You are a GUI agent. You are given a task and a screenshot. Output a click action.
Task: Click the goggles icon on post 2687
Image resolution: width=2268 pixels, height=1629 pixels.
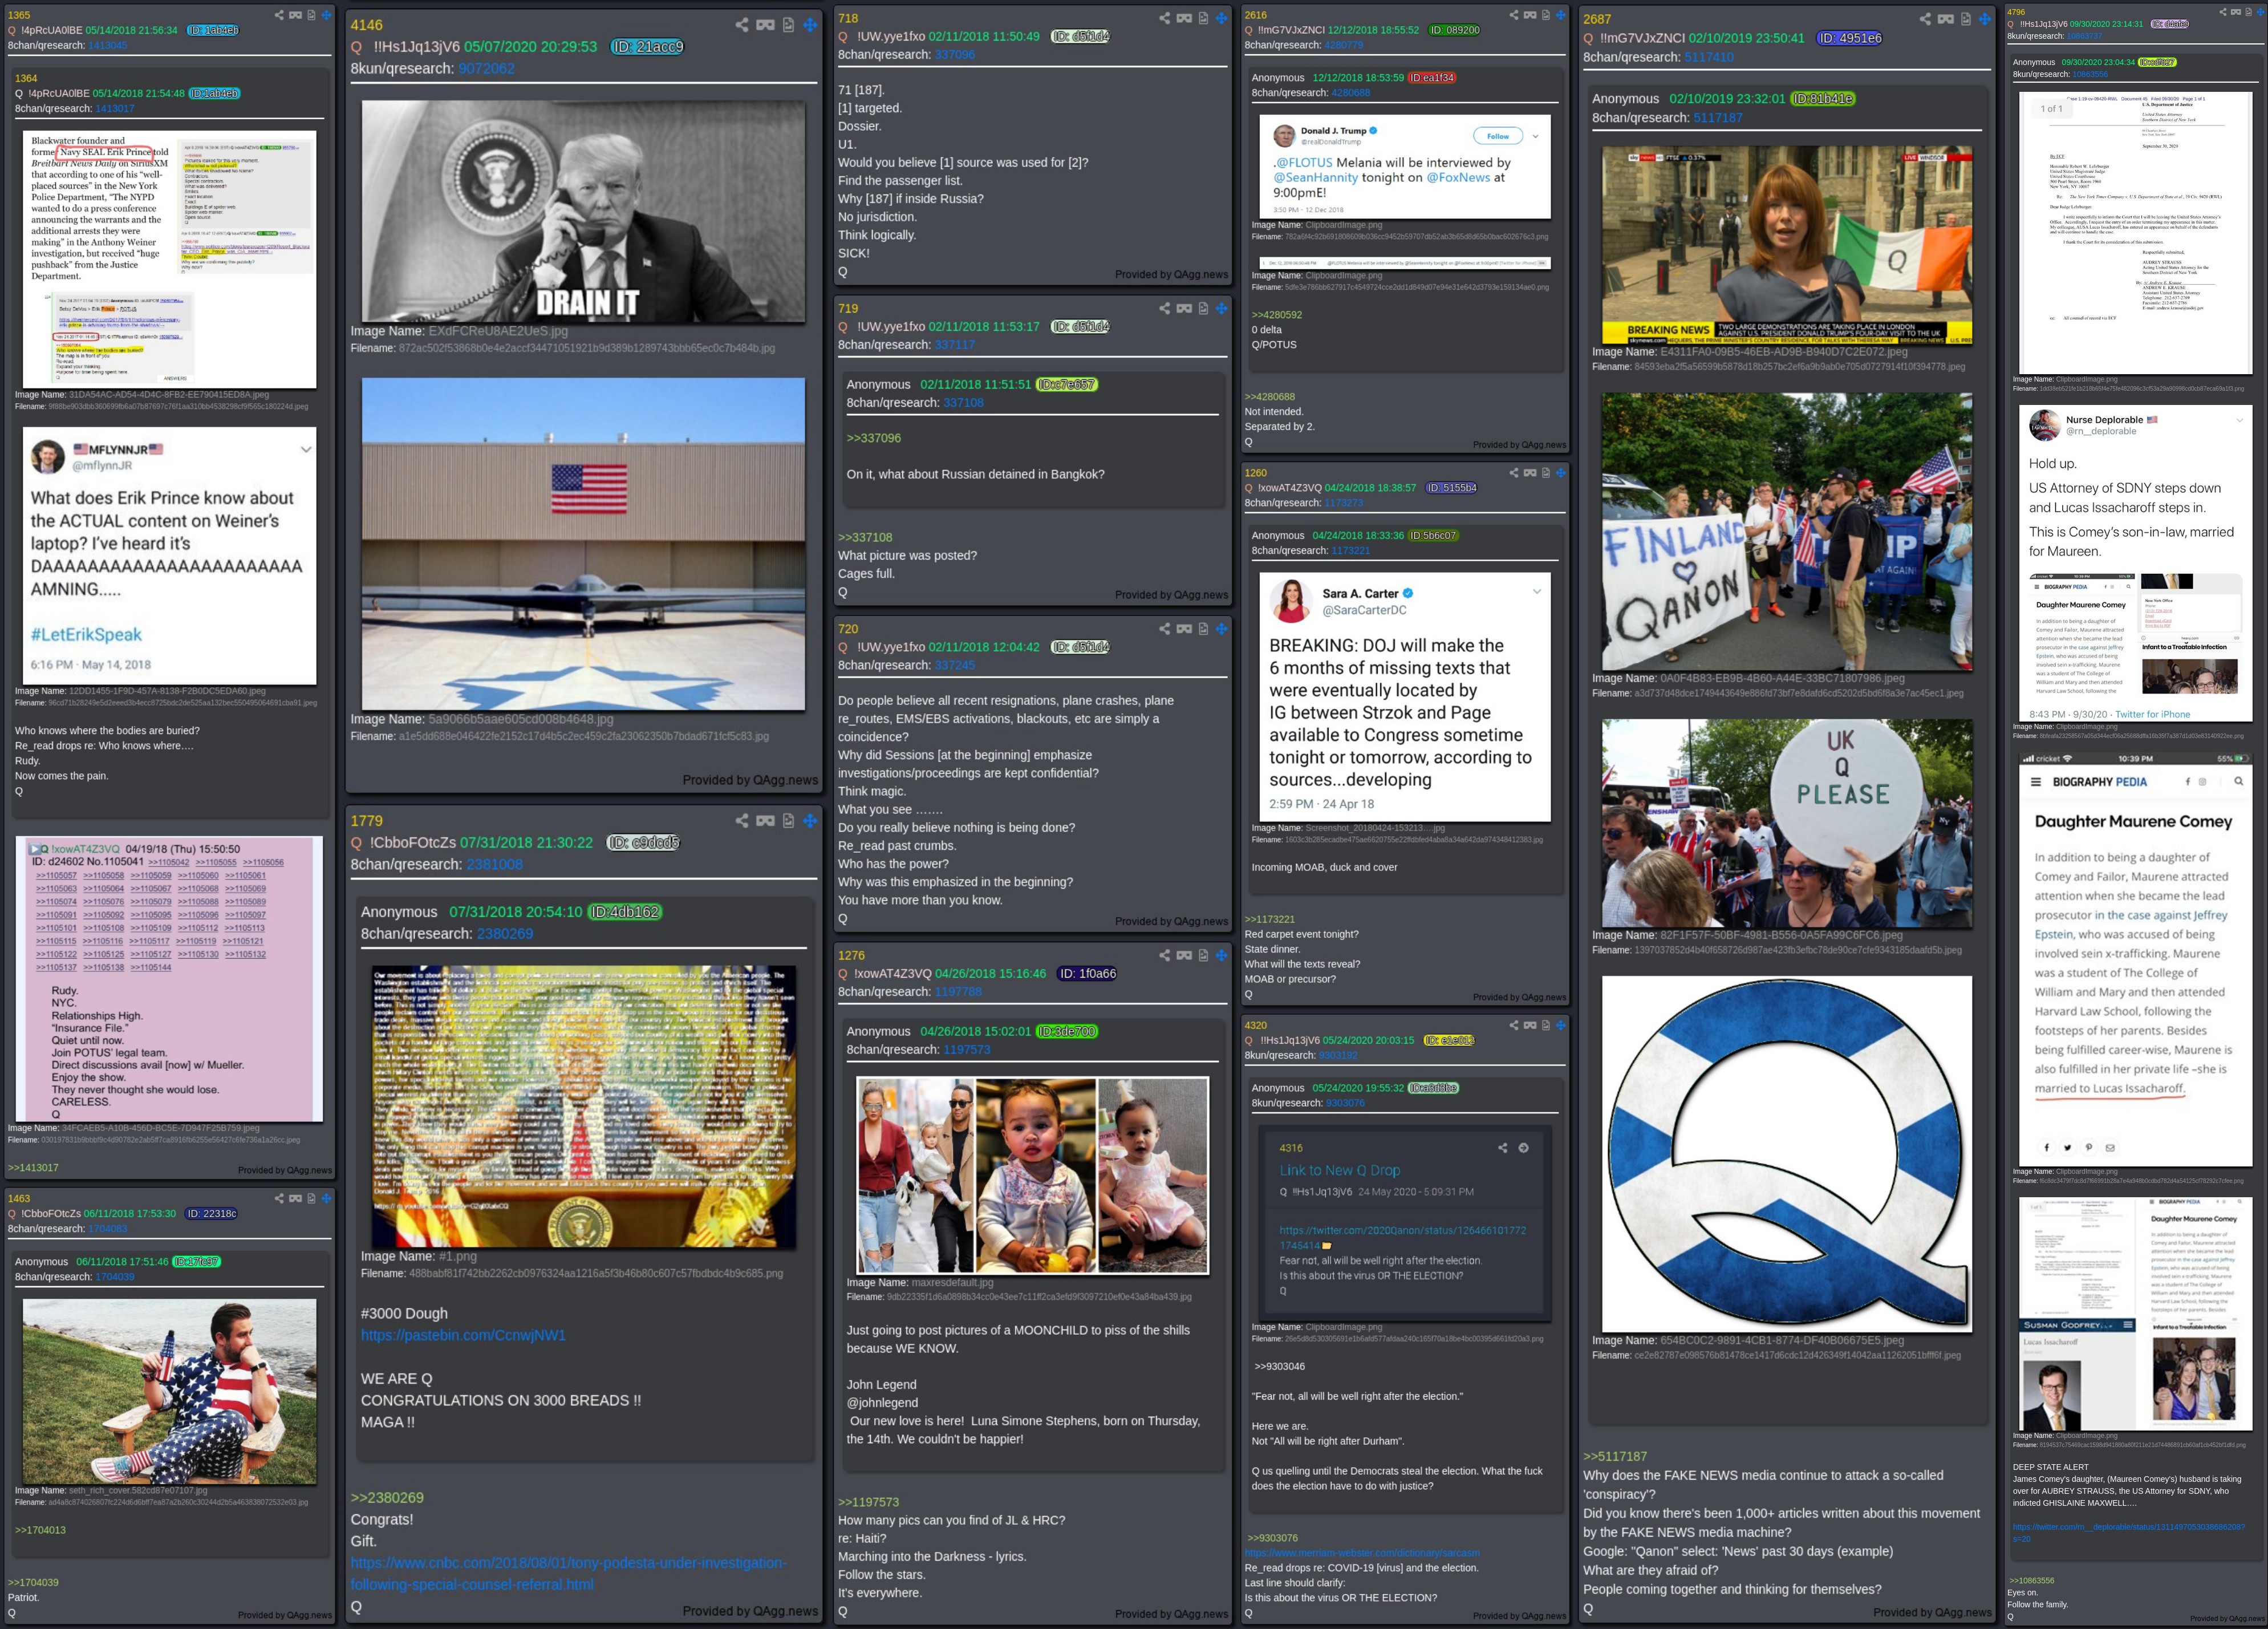tap(1946, 19)
